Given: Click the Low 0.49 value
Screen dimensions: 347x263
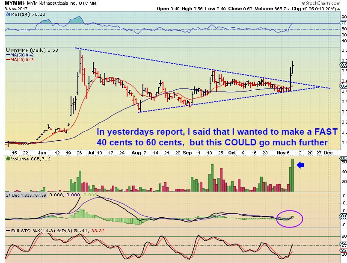Looking at the screenshot, I should coord(215,9).
